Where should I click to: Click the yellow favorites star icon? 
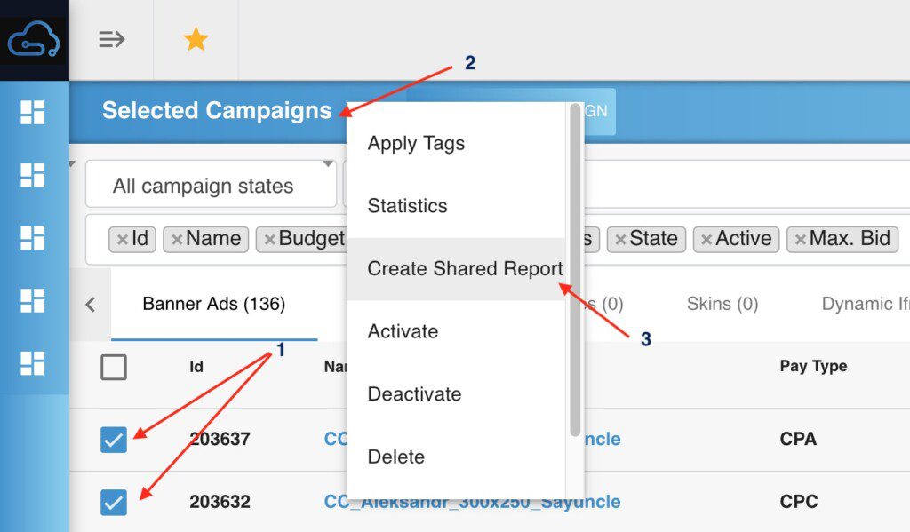point(196,39)
